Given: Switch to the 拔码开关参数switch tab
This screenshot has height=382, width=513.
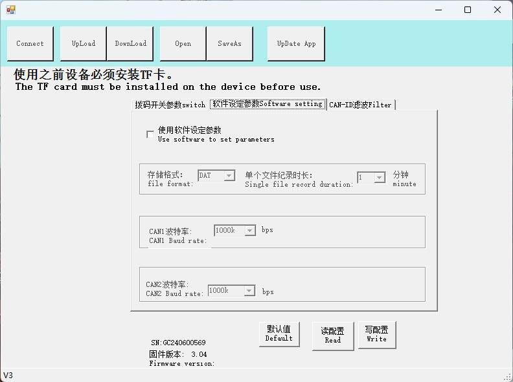Looking at the screenshot, I should 170,105.
